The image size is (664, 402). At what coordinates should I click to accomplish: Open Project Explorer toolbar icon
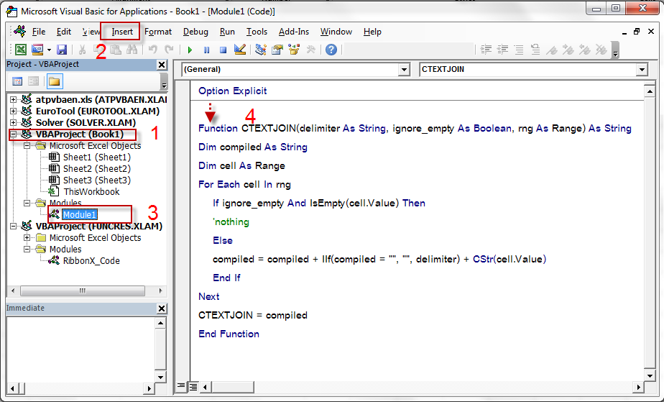[261, 50]
